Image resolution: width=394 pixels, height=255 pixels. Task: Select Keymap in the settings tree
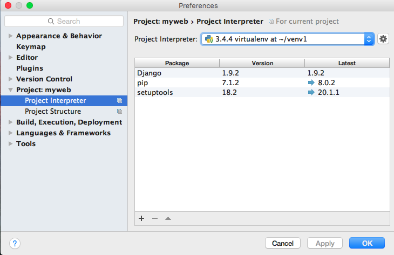(x=31, y=47)
